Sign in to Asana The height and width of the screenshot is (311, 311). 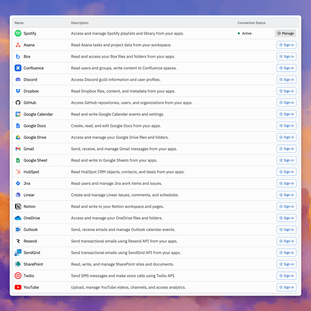286,45
